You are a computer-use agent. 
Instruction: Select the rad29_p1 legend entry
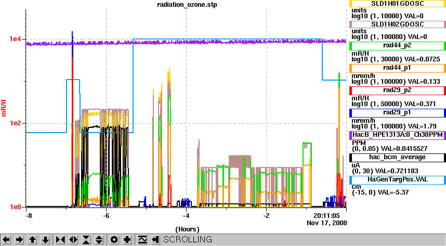(397, 113)
